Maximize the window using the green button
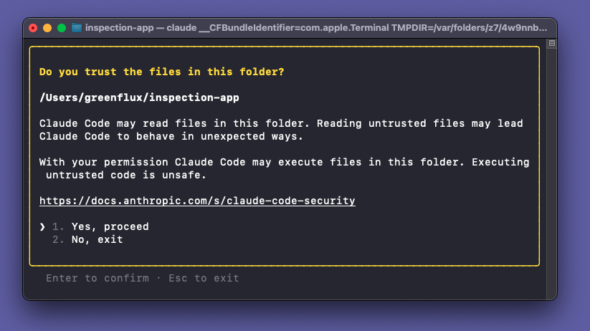 pyautogui.click(x=62, y=28)
